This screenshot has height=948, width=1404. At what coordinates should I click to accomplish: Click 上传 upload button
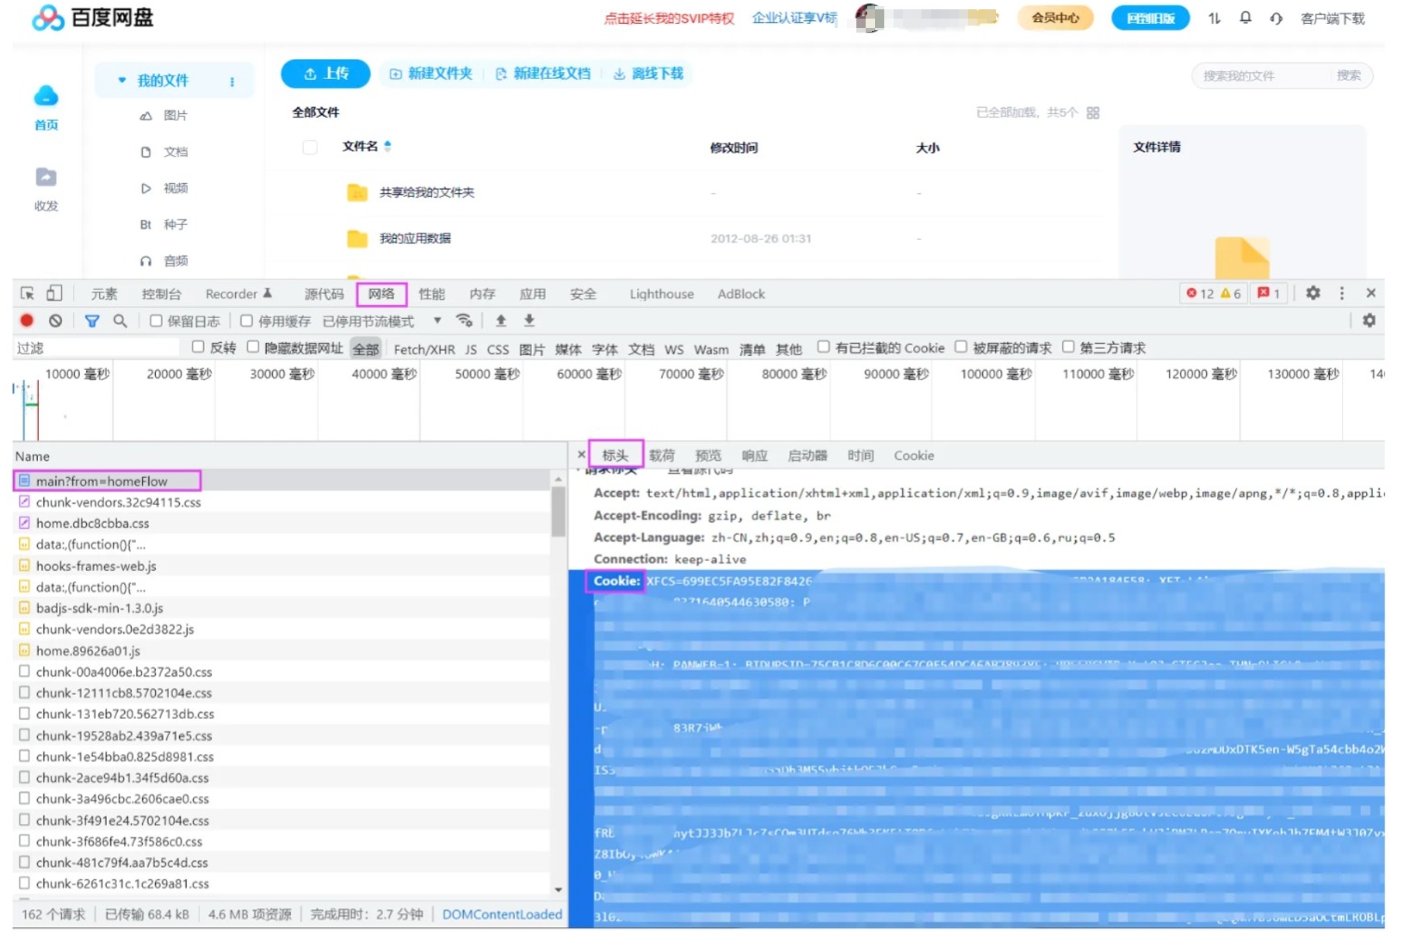[x=326, y=74]
